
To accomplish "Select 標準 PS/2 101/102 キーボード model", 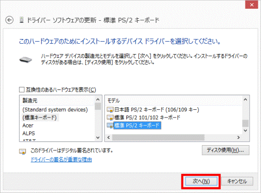I will (x=147, y=118).
